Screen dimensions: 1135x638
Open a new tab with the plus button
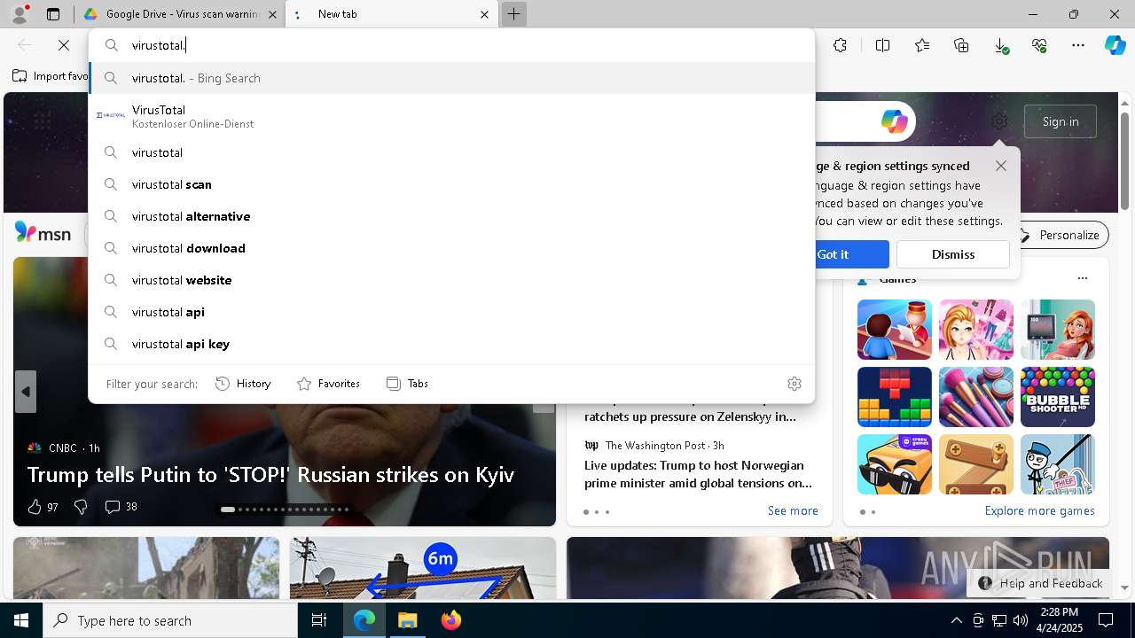point(513,14)
